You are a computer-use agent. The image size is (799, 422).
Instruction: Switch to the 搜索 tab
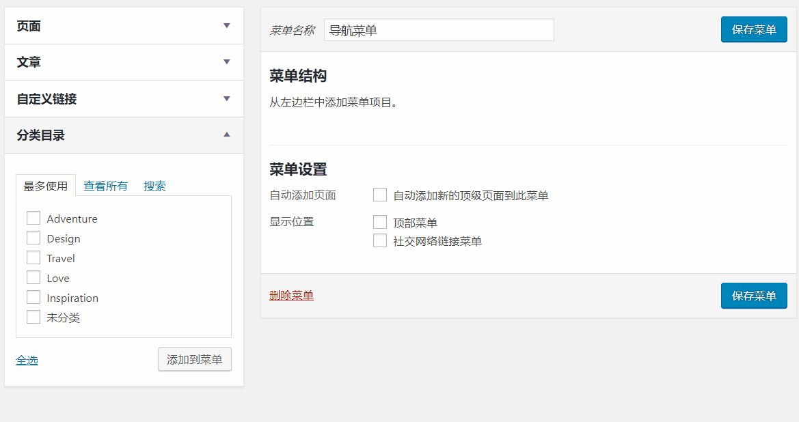(154, 186)
